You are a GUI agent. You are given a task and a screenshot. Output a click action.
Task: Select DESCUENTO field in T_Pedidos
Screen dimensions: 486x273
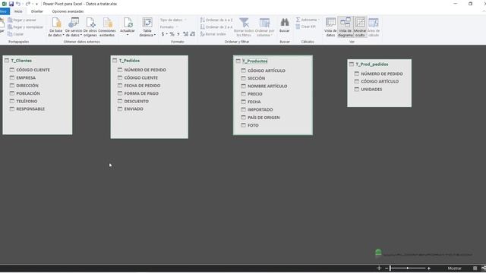tap(136, 101)
